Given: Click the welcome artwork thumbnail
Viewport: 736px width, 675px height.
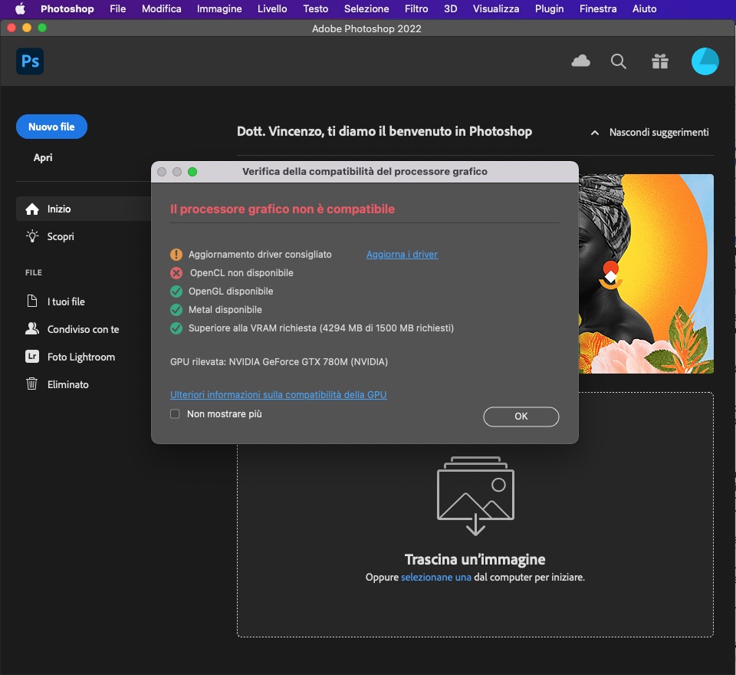Looking at the screenshot, I should [646, 274].
